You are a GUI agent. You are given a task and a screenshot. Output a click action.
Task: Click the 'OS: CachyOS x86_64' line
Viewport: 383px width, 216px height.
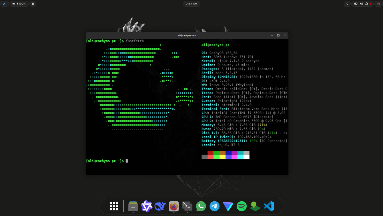point(219,53)
